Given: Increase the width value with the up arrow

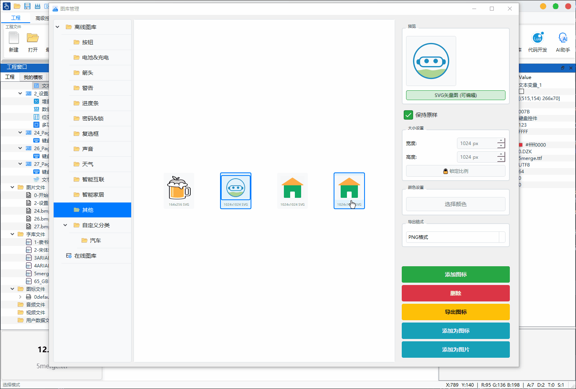Looking at the screenshot, I should pyautogui.click(x=501, y=141).
